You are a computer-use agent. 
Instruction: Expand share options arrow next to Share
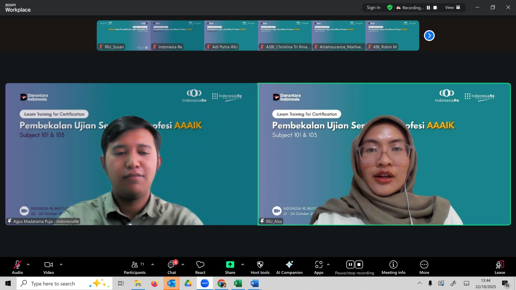[x=243, y=265]
